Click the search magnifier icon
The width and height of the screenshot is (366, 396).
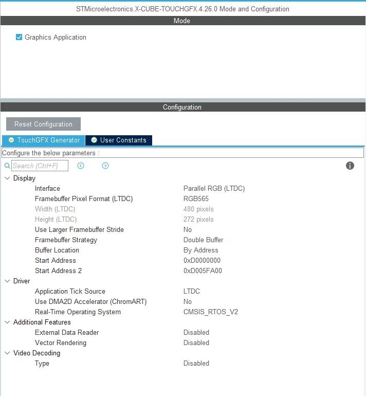pos(7,166)
